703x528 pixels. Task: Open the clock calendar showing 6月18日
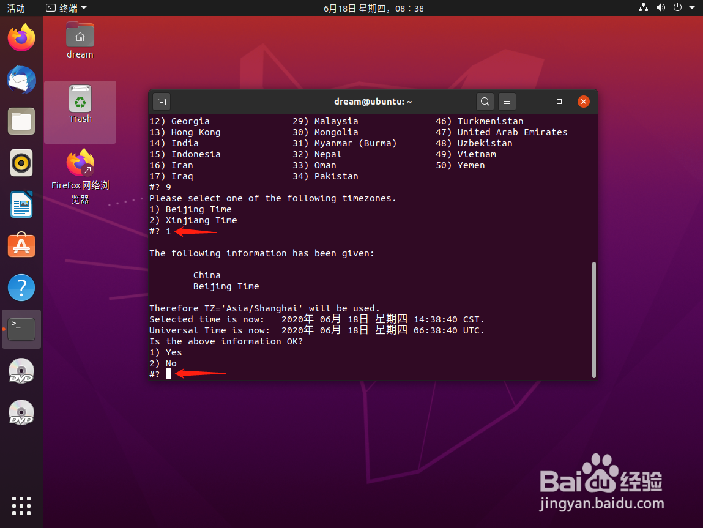(373, 8)
